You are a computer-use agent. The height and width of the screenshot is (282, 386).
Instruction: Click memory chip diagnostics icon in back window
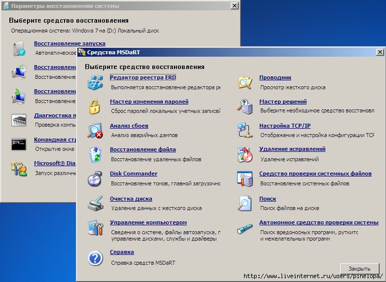(19, 120)
